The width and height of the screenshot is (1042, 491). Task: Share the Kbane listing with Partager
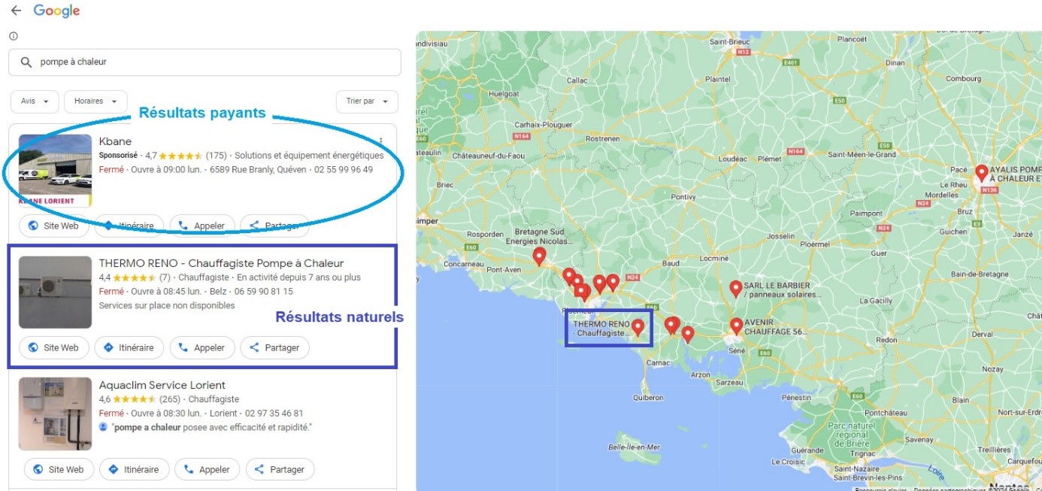(x=274, y=226)
